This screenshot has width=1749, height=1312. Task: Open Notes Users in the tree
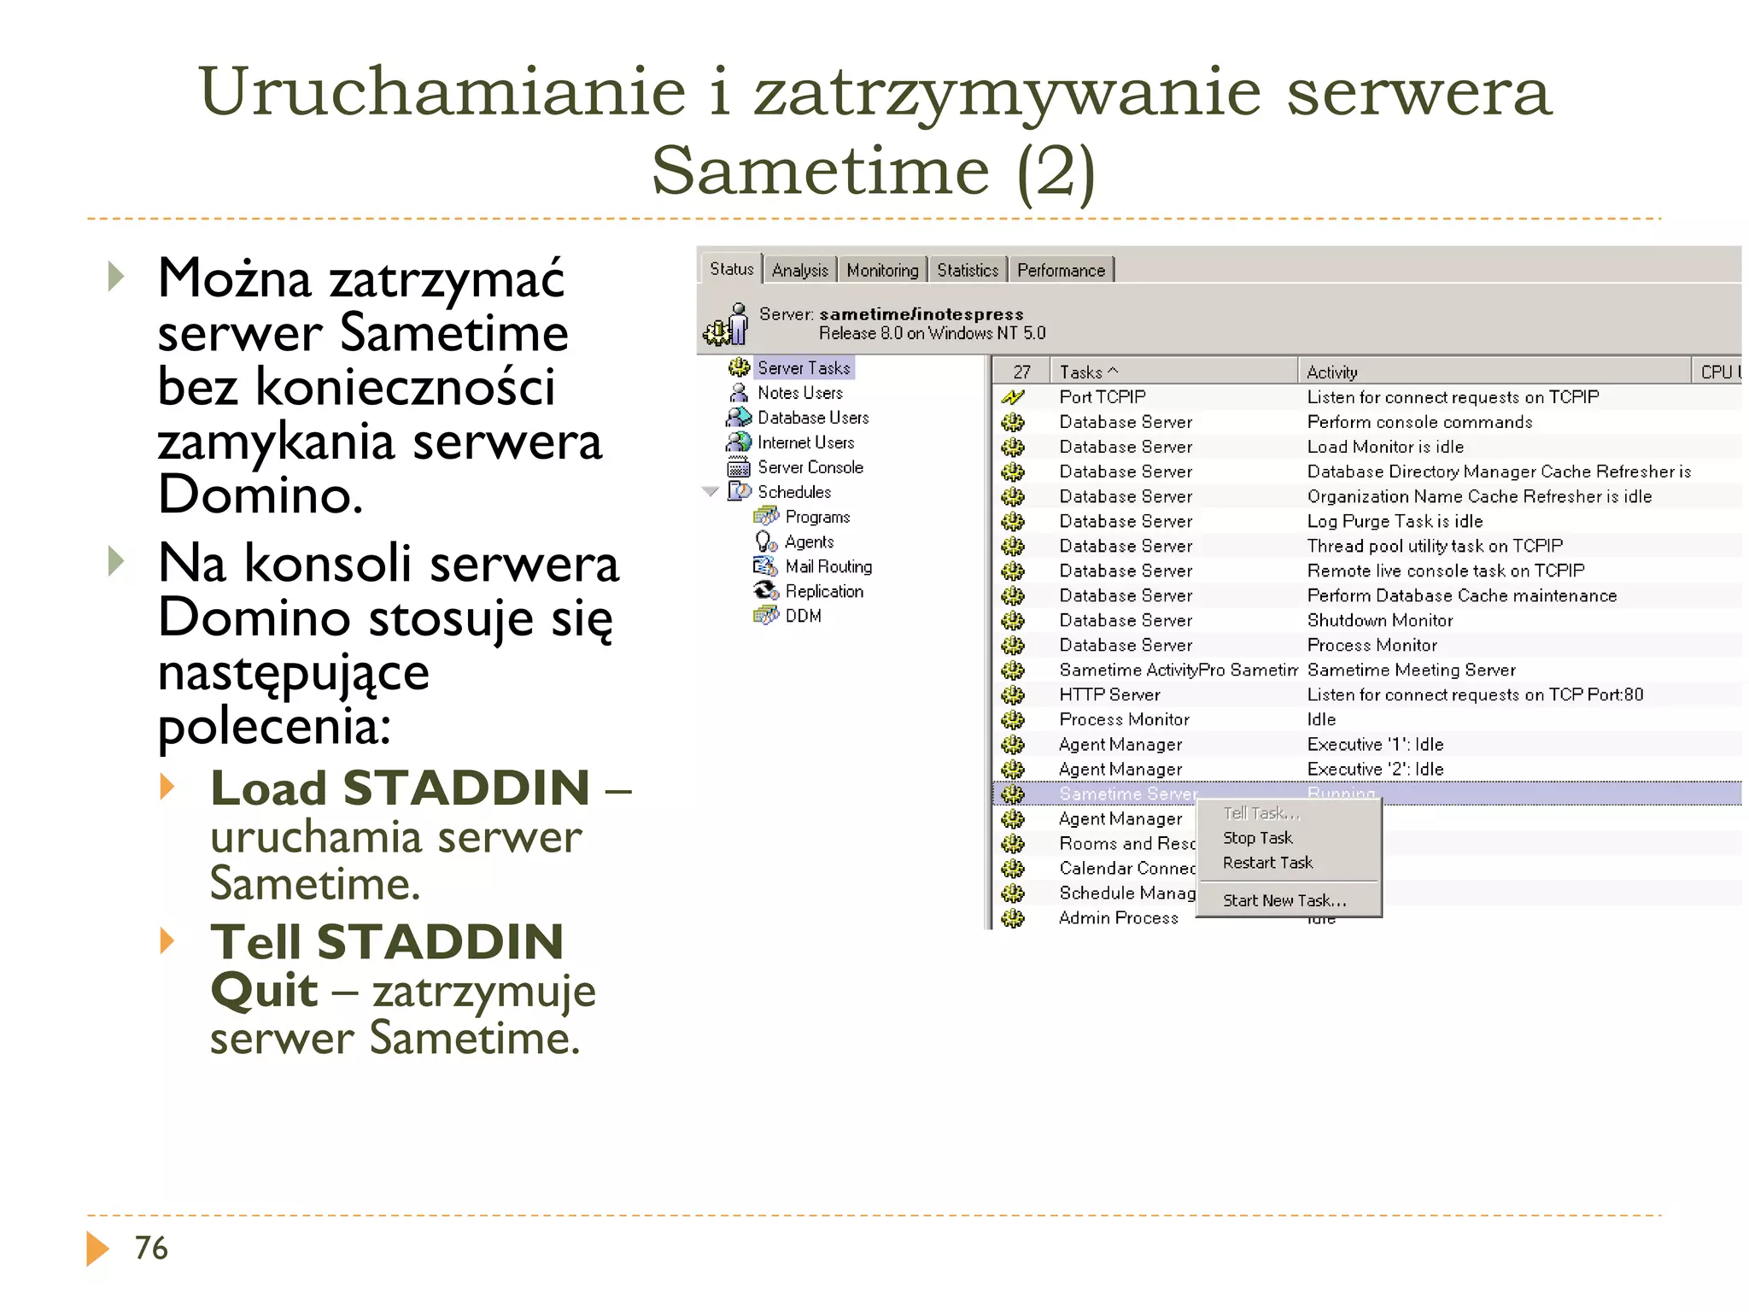point(800,392)
